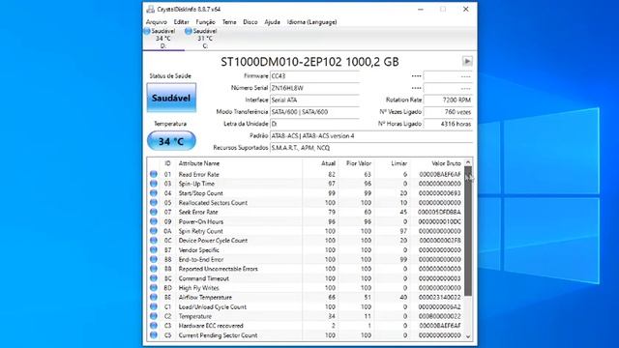Click status circle for End-to-End Error

point(154,259)
